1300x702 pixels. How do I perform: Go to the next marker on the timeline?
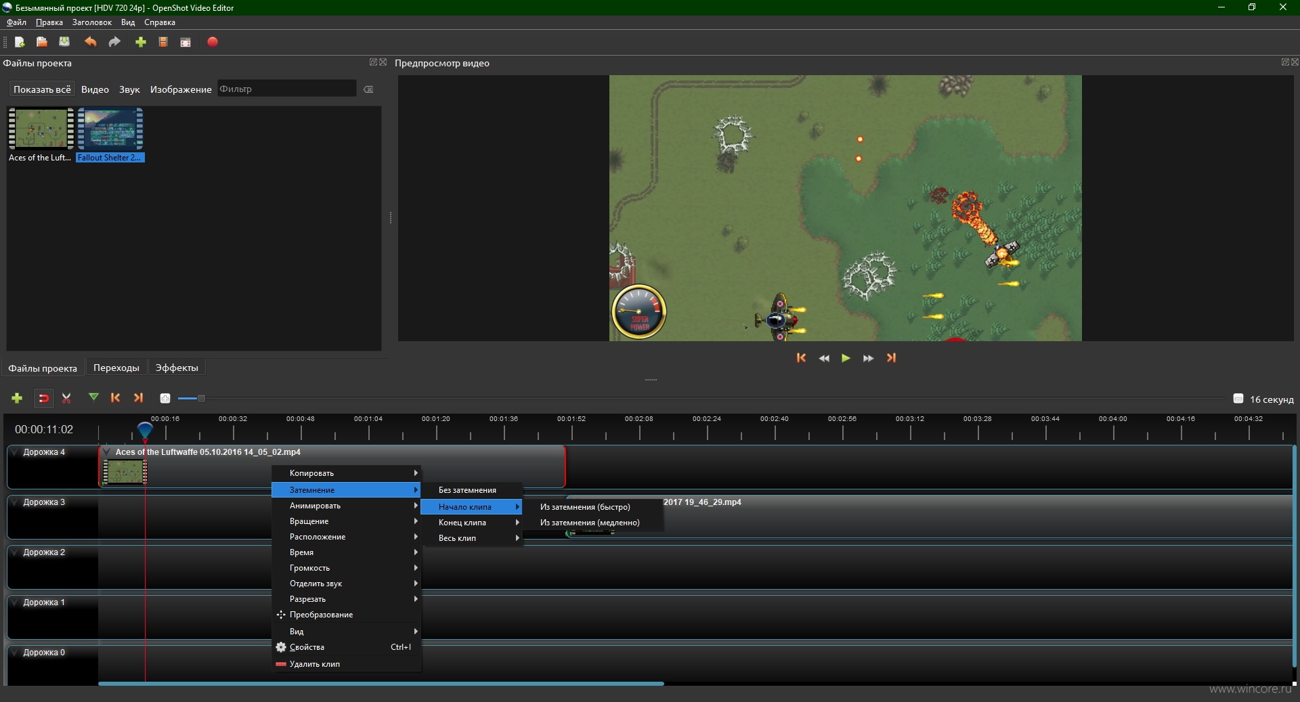tap(138, 398)
